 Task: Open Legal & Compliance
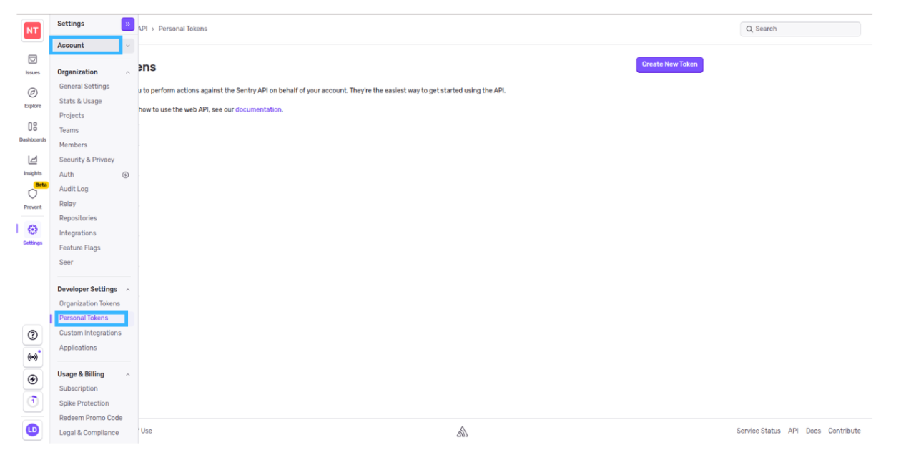point(89,433)
